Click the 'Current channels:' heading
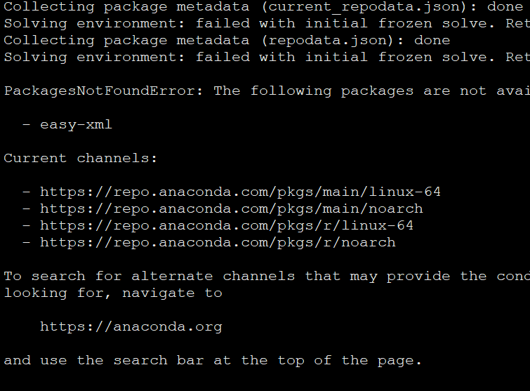The width and height of the screenshot is (530, 391). (x=81, y=158)
